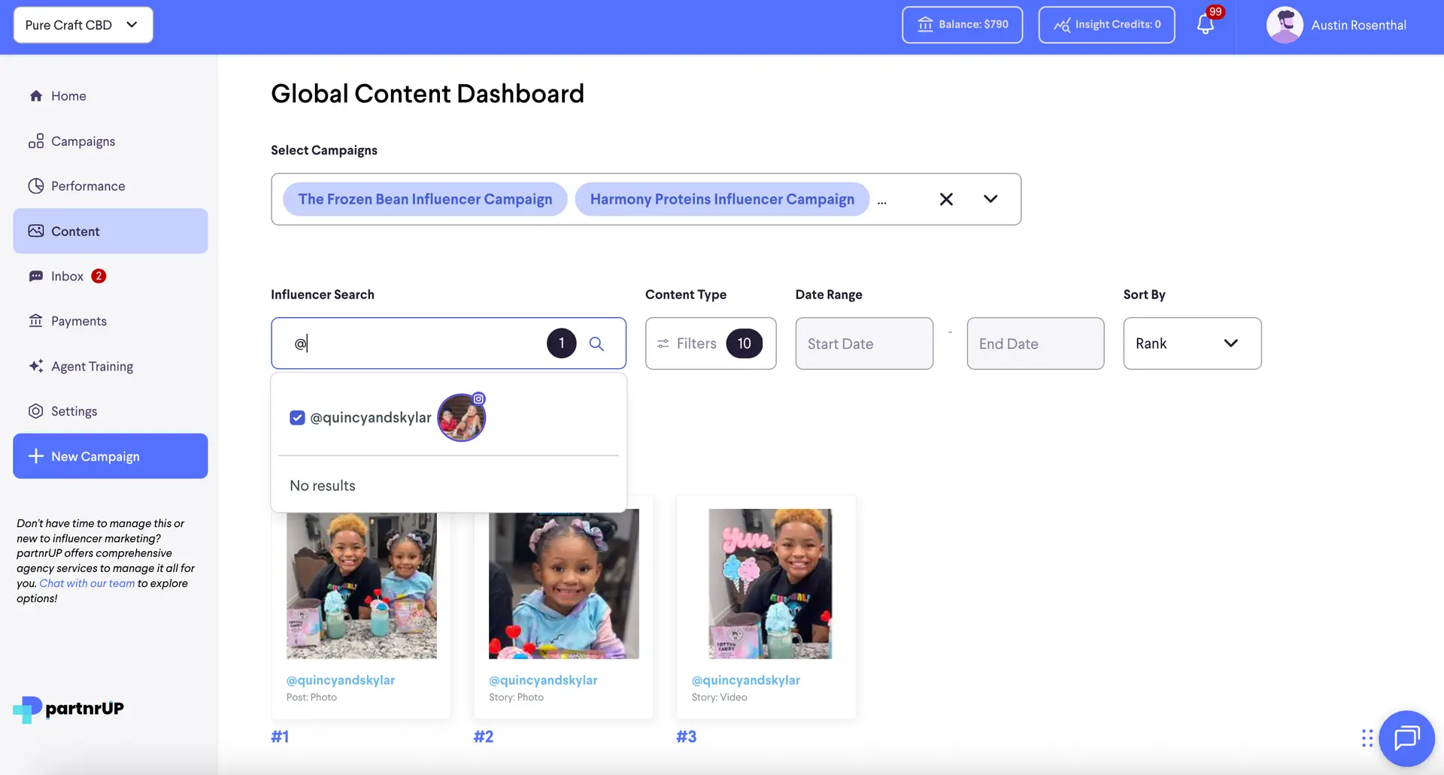1444x775 pixels.
Task: Click the Balance $790 indicator
Action: point(962,24)
